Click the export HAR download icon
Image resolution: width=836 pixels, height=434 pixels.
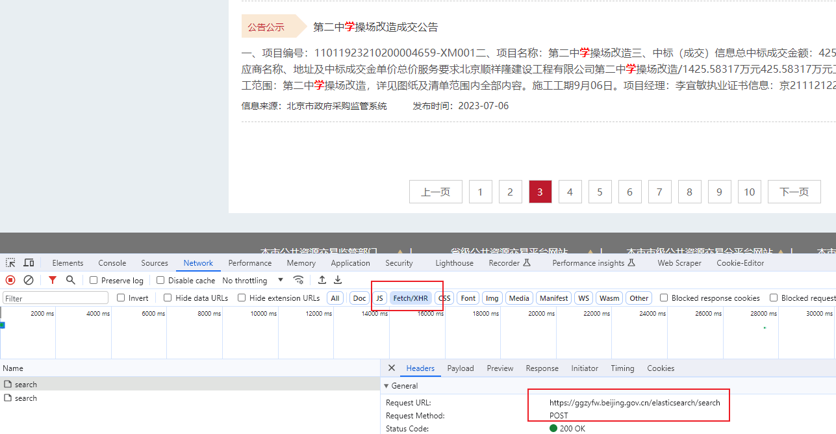pos(338,280)
